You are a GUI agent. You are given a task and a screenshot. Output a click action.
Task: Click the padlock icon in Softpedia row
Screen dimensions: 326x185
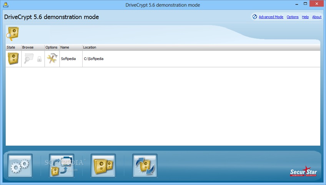tap(39, 59)
